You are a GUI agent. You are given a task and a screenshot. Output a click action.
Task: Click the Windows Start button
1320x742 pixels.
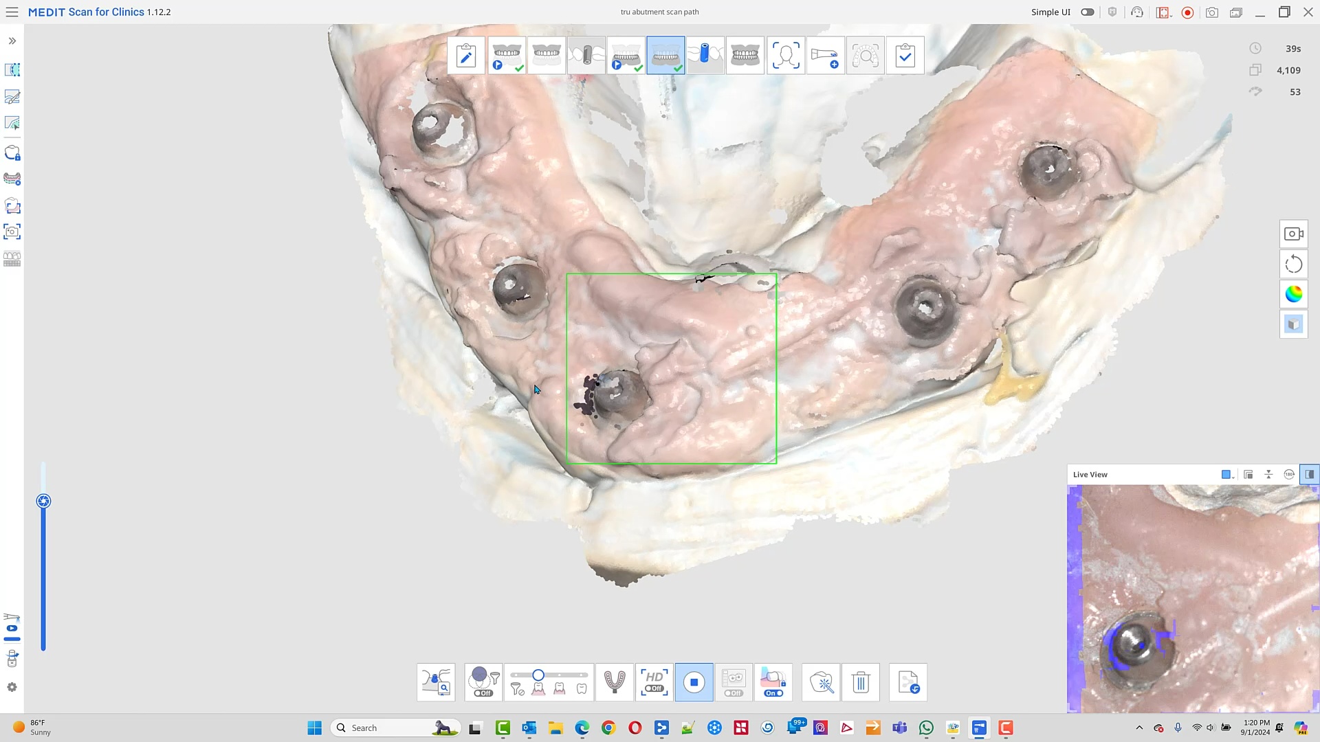pos(314,728)
